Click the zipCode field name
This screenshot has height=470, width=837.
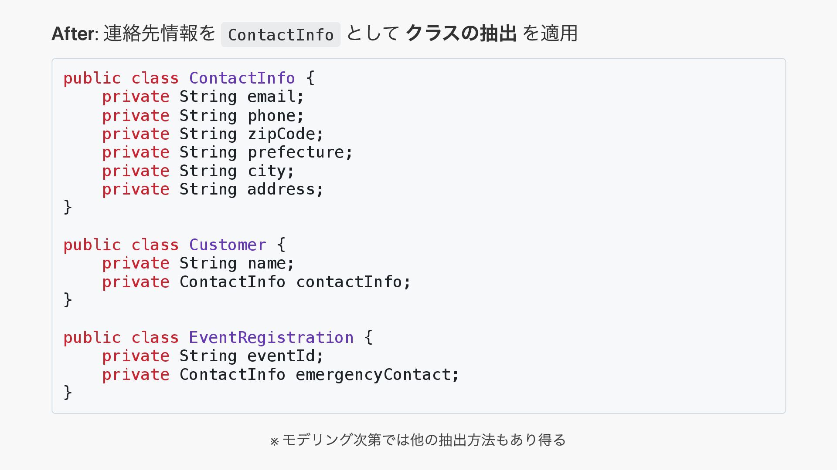point(281,134)
